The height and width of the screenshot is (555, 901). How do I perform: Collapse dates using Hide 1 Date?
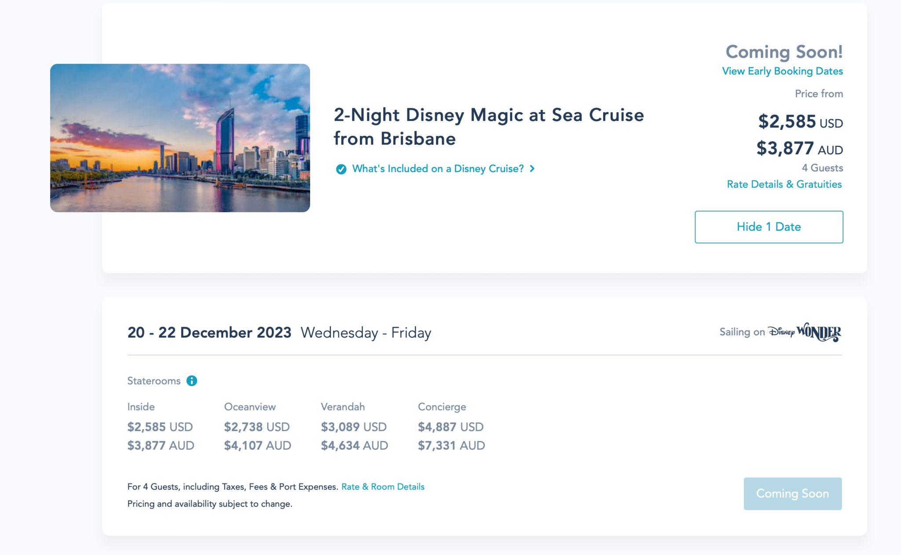[x=769, y=227]
